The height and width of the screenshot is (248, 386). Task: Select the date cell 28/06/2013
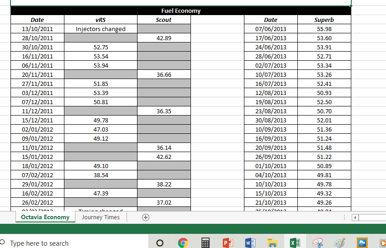click(271, 56)
